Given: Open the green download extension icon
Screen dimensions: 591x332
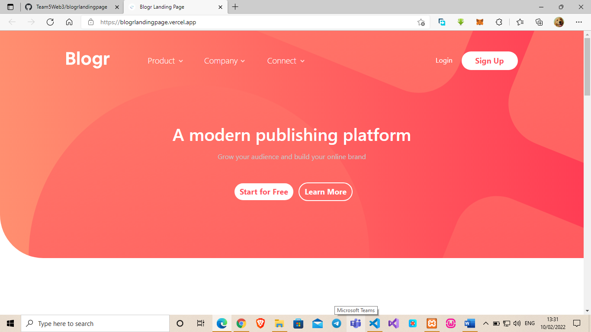Looking at the screenshot, I should 461,22.
